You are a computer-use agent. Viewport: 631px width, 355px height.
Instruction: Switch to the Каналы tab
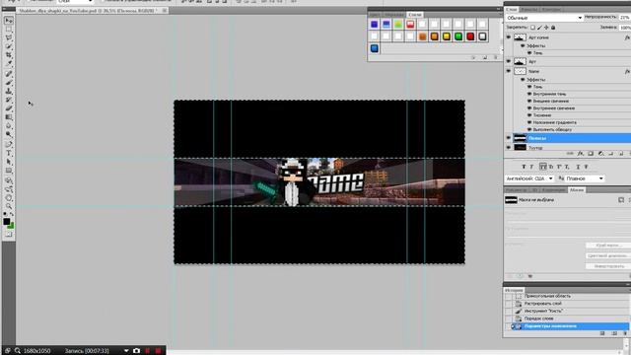click(x=528, y=9)
